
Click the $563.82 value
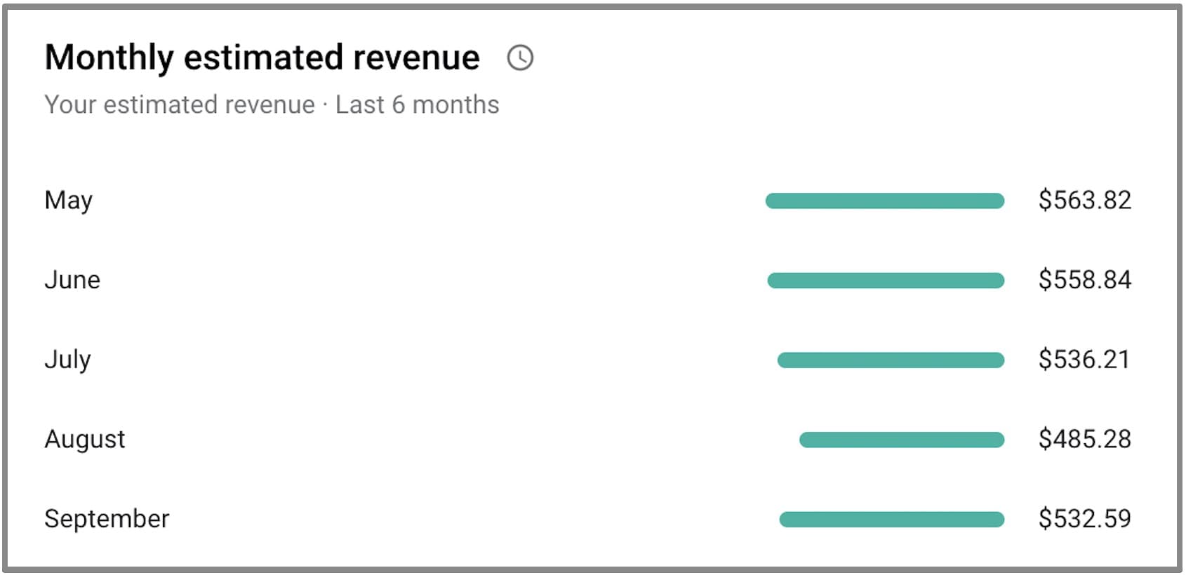[1085, 201]
